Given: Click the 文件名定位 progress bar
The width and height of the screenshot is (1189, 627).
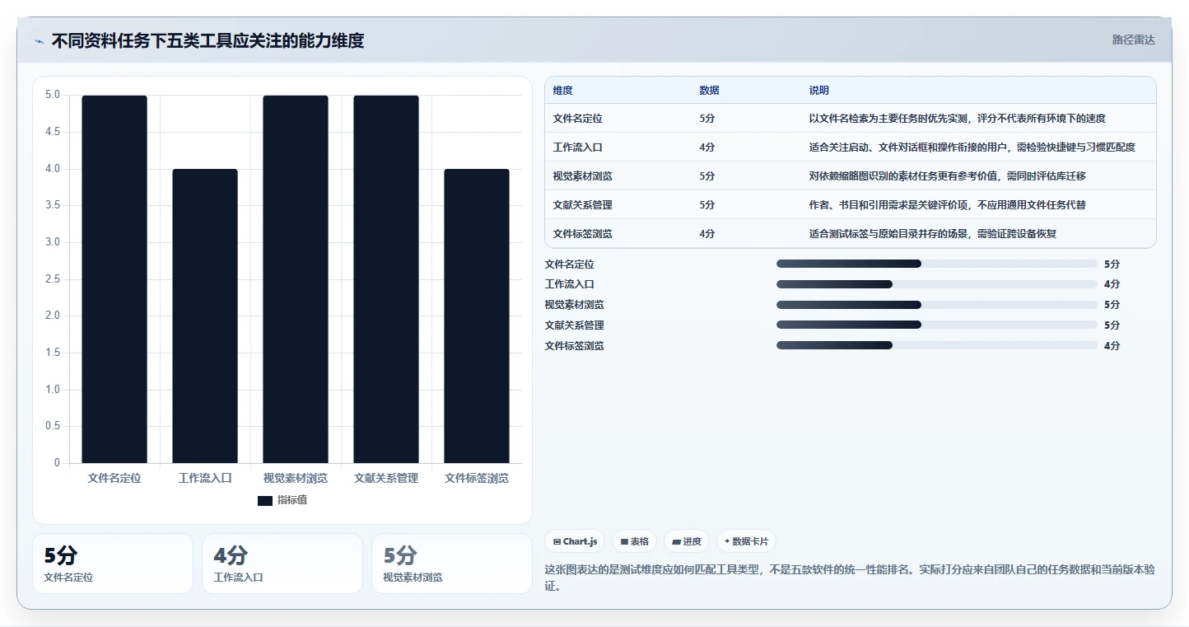Looking at the screenshot, I should pyautogui.click(x=937, y=264).
